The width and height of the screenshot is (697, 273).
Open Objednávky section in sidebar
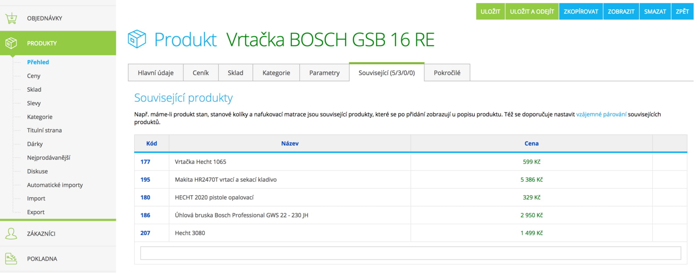[x=58, y=18]
